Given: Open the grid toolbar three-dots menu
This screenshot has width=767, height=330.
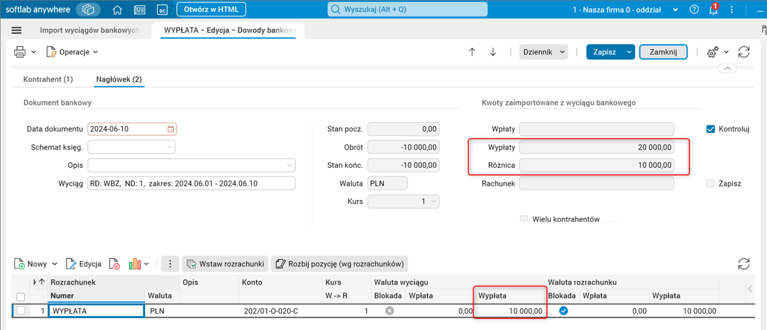Looking at the screenshot, I should 170,264.
